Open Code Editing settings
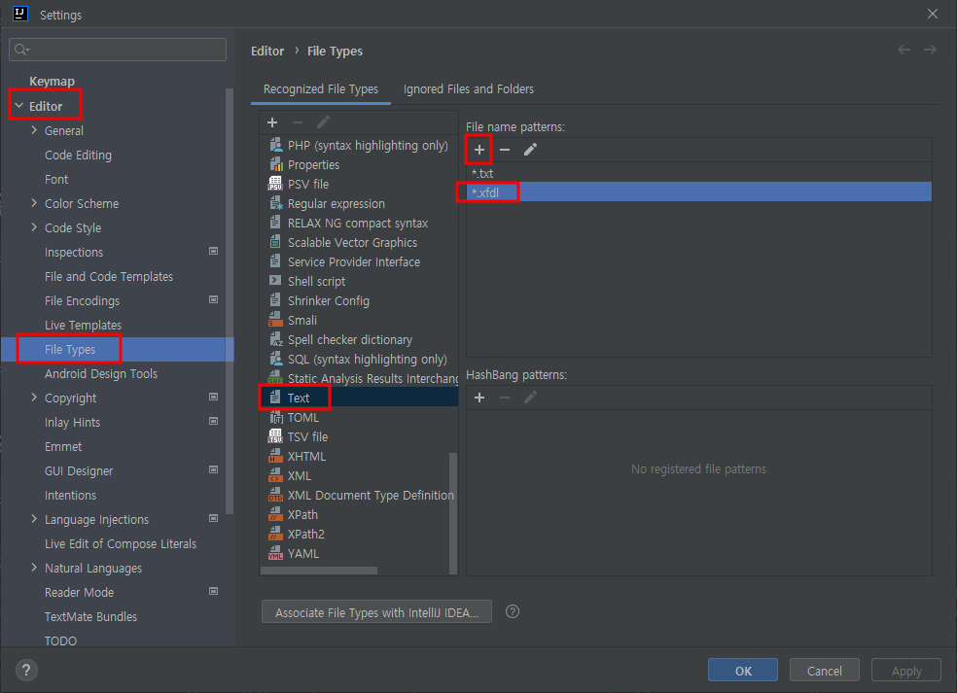Screen dimensions: 957x693 click(x=78, y=155)
